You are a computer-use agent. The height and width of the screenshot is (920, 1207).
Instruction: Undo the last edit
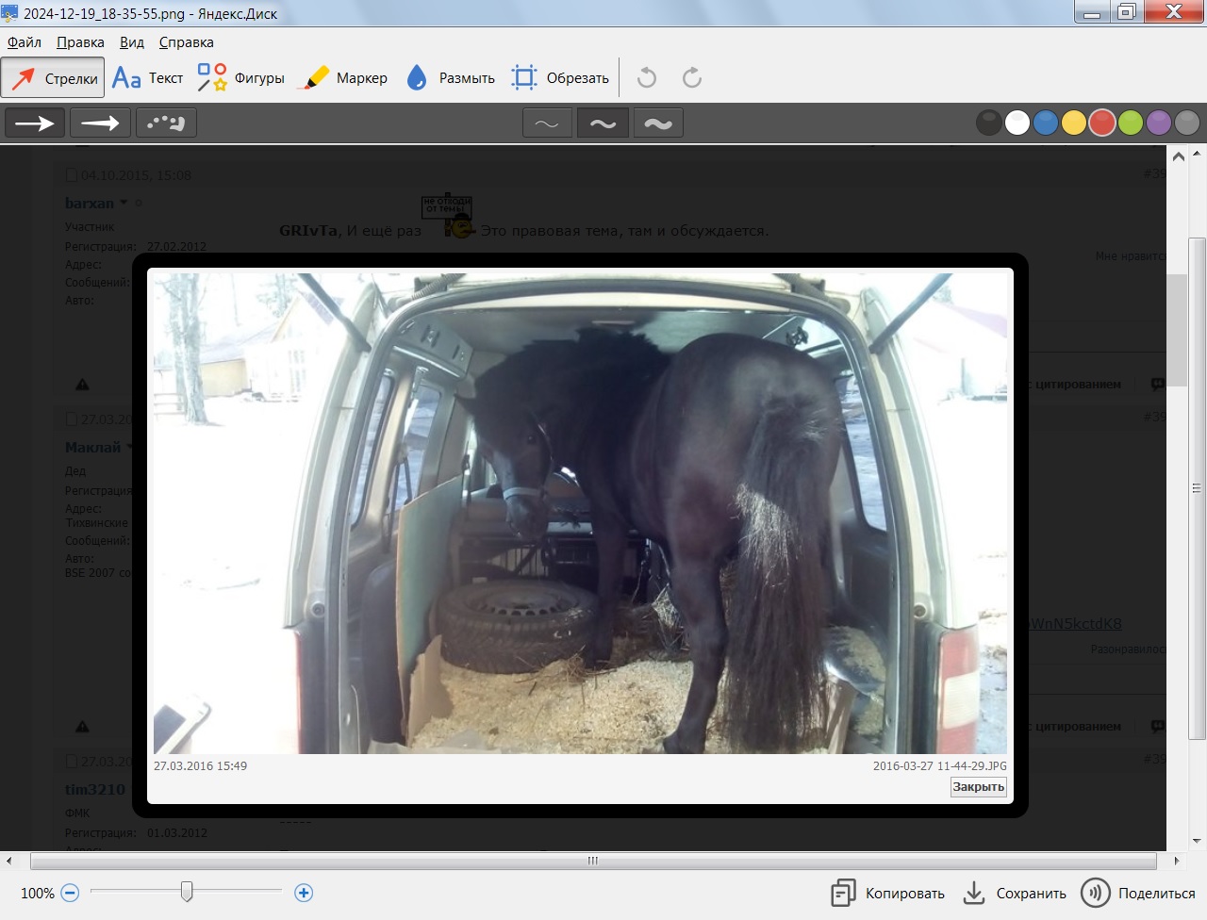coord(647,78)
